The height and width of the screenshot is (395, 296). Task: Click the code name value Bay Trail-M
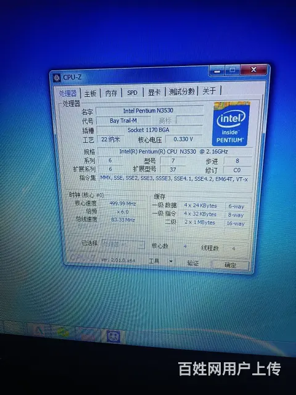click(x=123, y=121)
